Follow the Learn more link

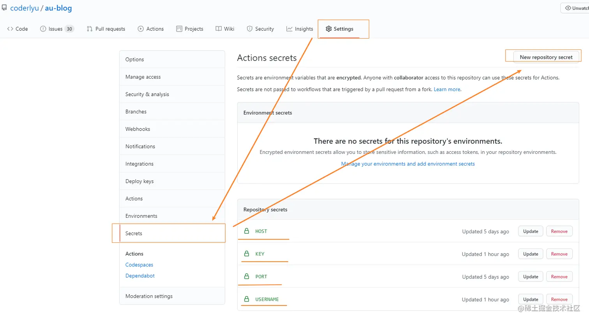447,89
